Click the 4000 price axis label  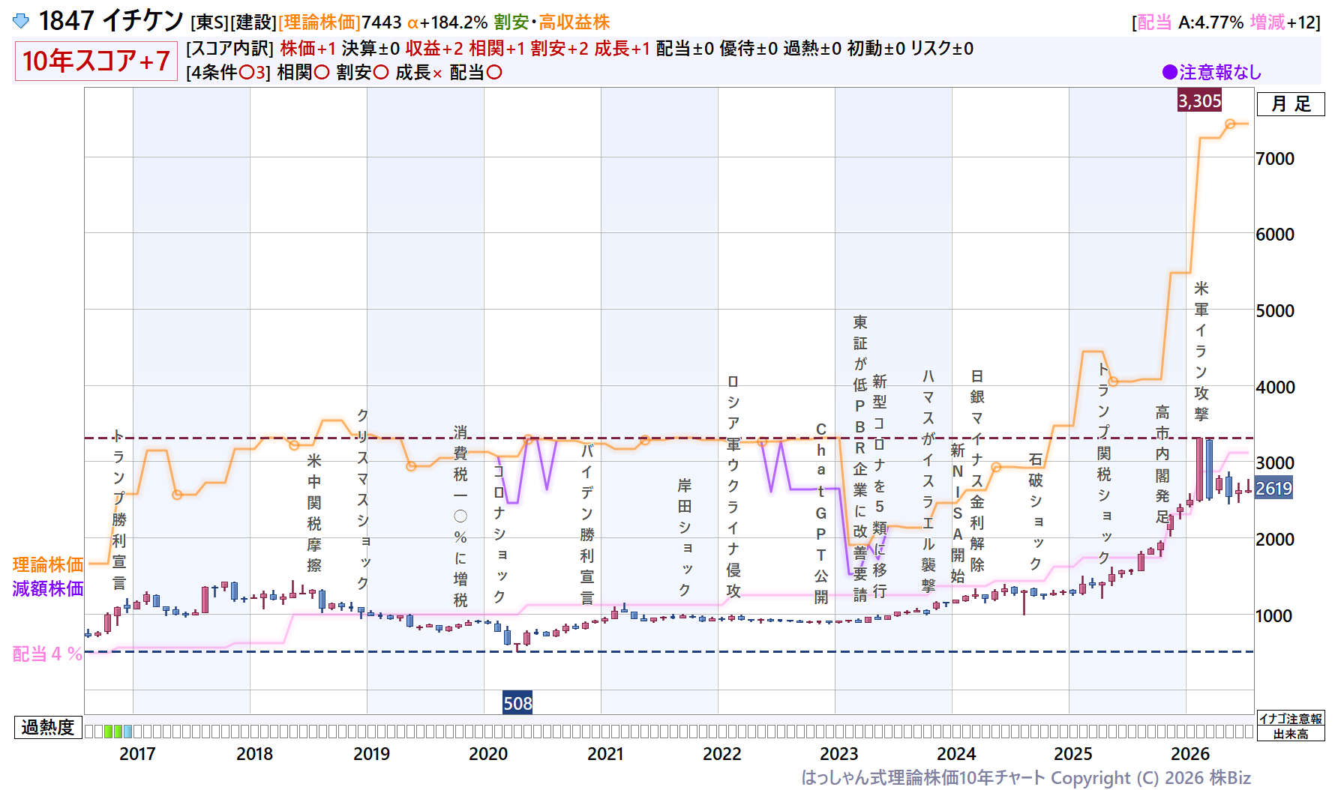(1275, 388)
